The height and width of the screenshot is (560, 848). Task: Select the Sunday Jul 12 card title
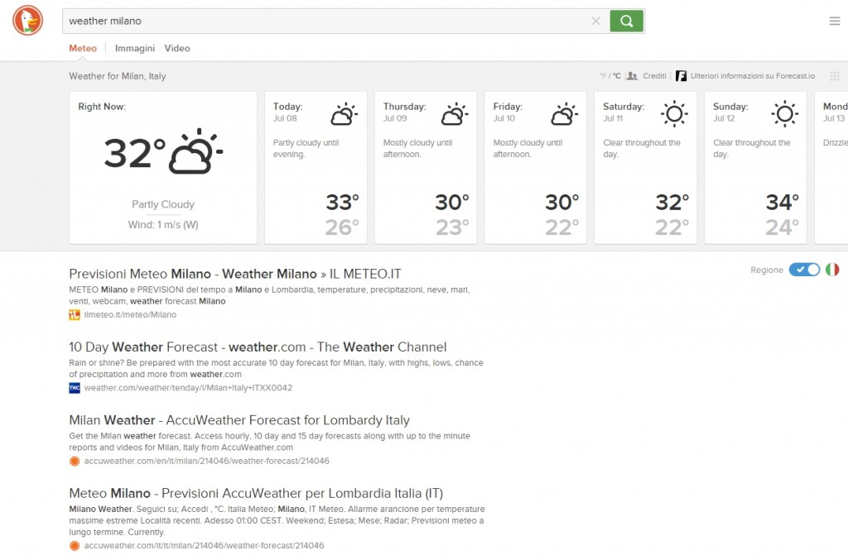[x=730, y=112]
